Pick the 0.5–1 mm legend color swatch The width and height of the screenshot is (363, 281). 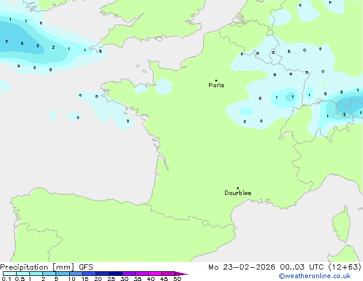23,274
